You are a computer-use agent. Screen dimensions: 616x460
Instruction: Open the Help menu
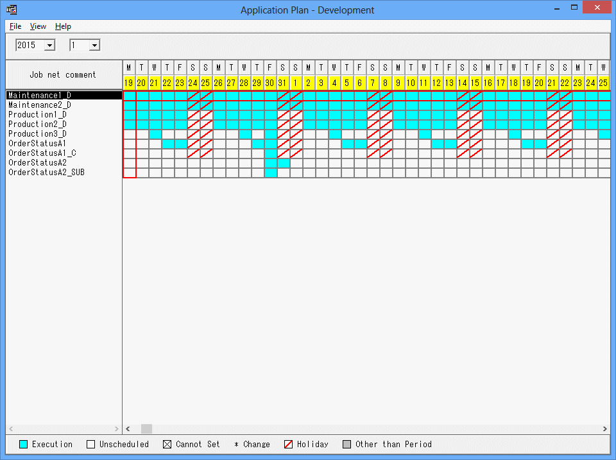[63, 26]
